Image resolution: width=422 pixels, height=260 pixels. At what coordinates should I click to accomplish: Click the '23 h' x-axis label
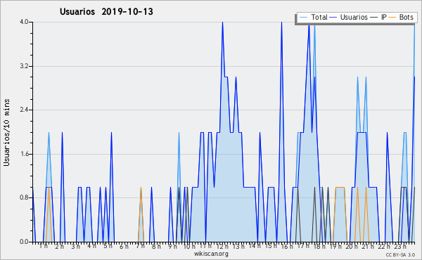coord(400,246)
